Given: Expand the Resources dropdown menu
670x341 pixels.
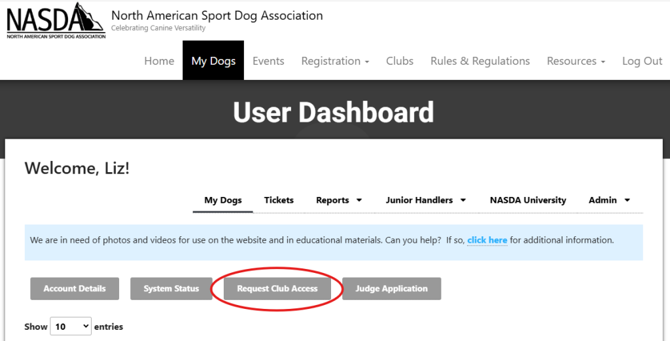Looking at the screenshot, I should tap(576, 61).
